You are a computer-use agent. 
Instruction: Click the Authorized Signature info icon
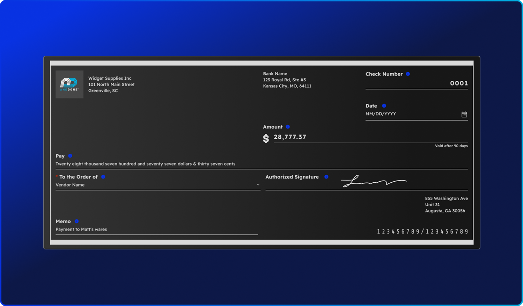pyautogui.click(x=326, y=177)
